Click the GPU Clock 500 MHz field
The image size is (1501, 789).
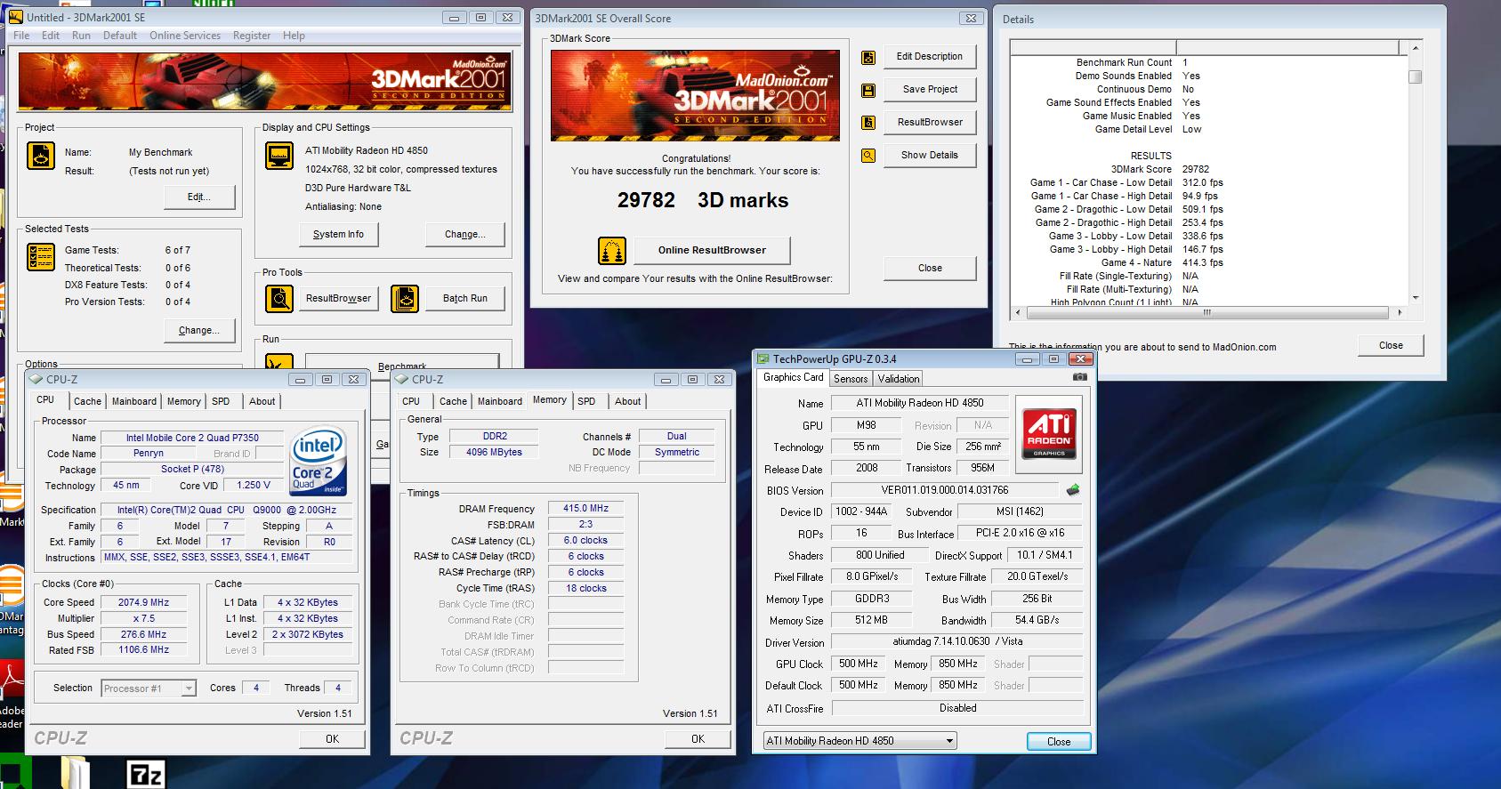[x=859, y=664]
